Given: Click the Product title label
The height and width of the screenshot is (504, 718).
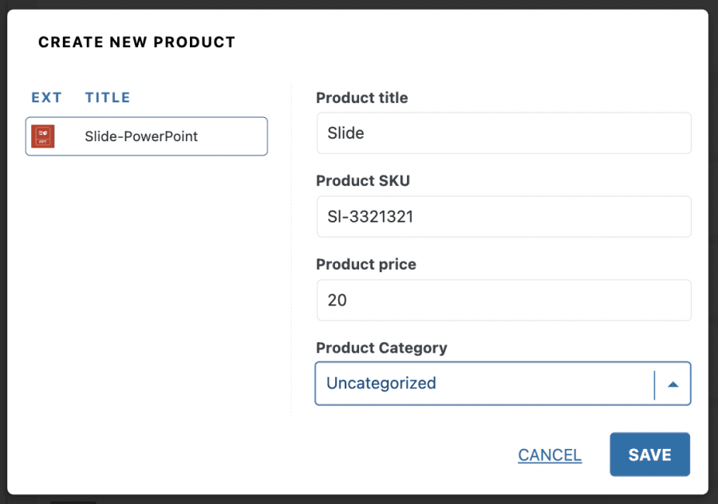Looking at the screenshot, I should (x=361, y=98).
